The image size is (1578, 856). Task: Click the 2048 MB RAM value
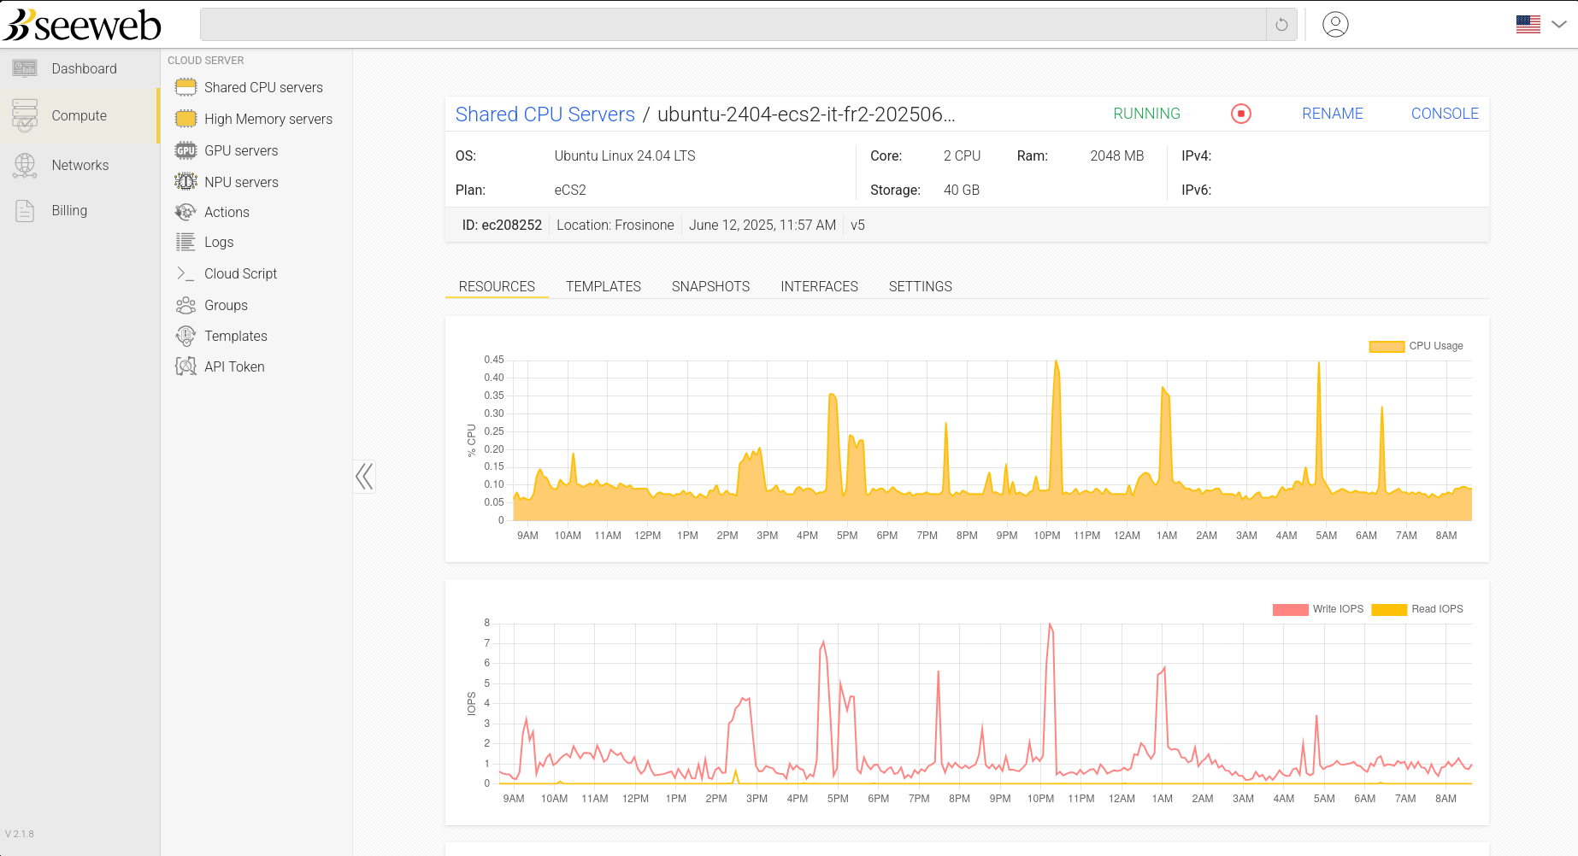1116,155
